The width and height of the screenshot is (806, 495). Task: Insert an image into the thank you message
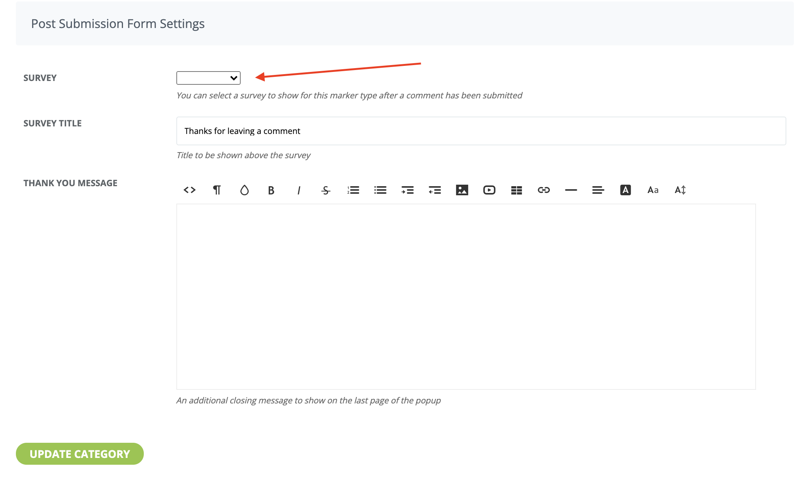point(462,190)
